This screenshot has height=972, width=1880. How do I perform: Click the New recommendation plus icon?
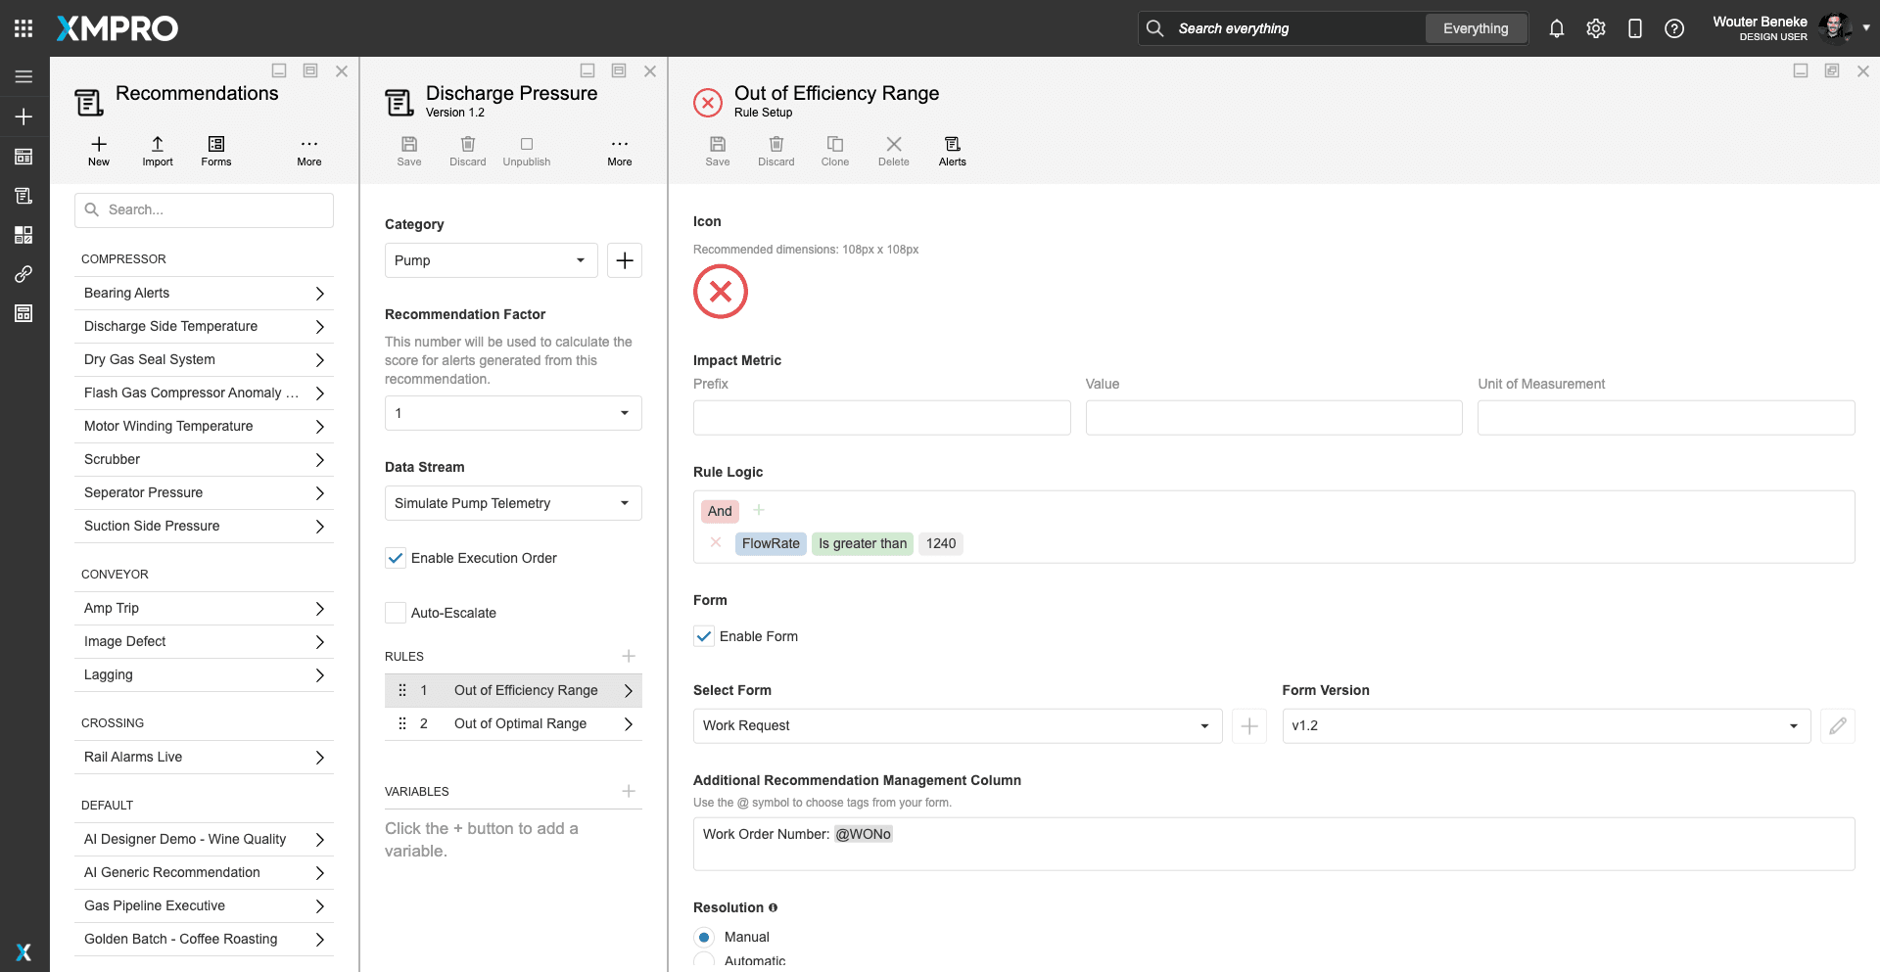click(99, 145)
